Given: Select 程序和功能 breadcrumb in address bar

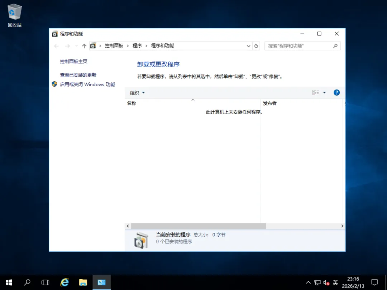Looking at the screenshot, I should (x=162, y=45).
